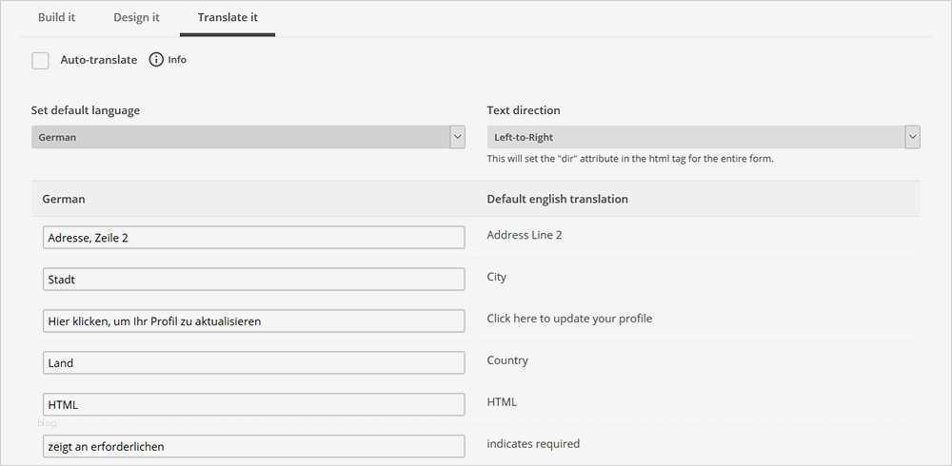The image size is (952, 466).
Task: Click the Info link next to Auto-translate
Action: (177, 60)
